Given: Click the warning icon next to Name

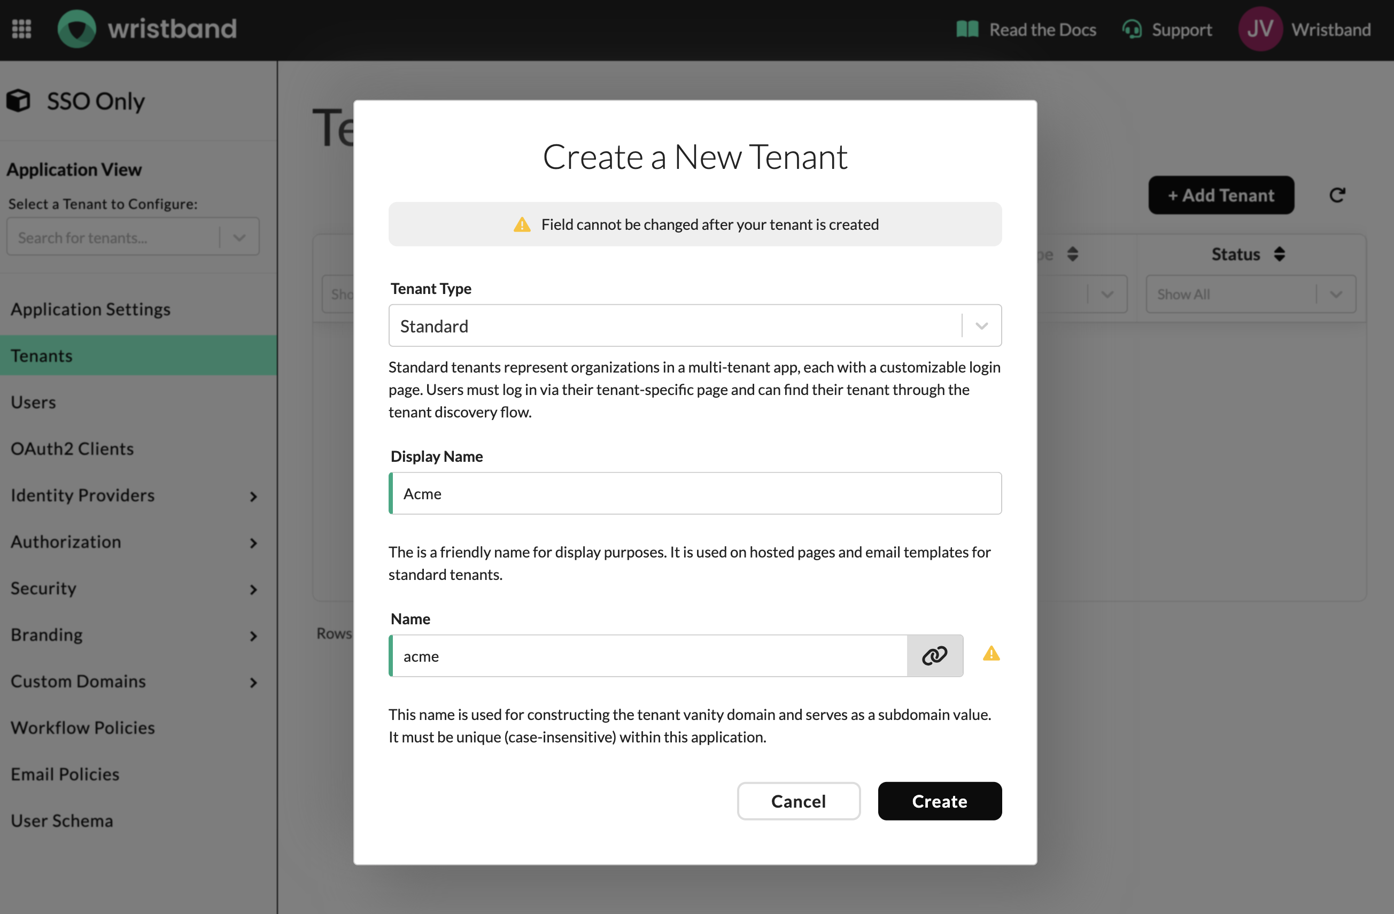Looking at the screenshot, I should [x=991, y=654].
